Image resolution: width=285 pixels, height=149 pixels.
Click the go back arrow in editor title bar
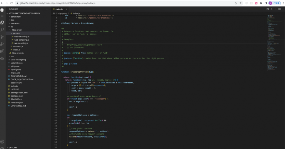tap(272, 9)
